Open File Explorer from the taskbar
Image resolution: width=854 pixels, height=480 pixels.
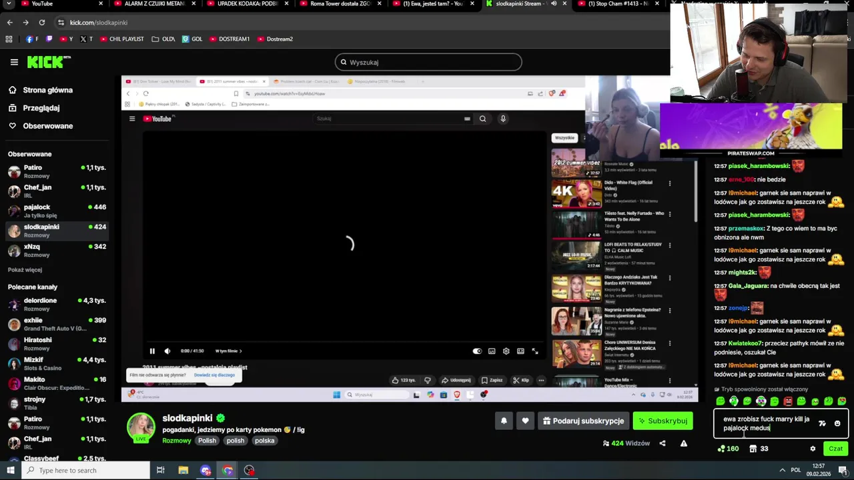(x=183, y=470)
